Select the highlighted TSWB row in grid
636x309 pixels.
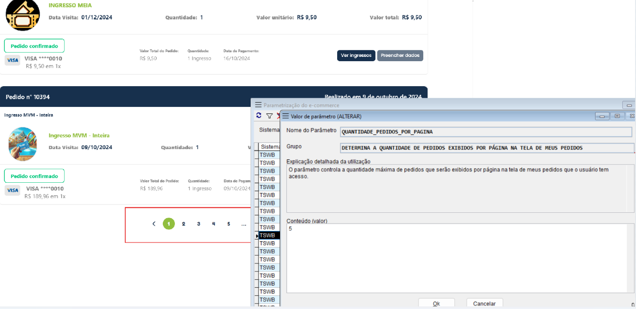[267, 235]
